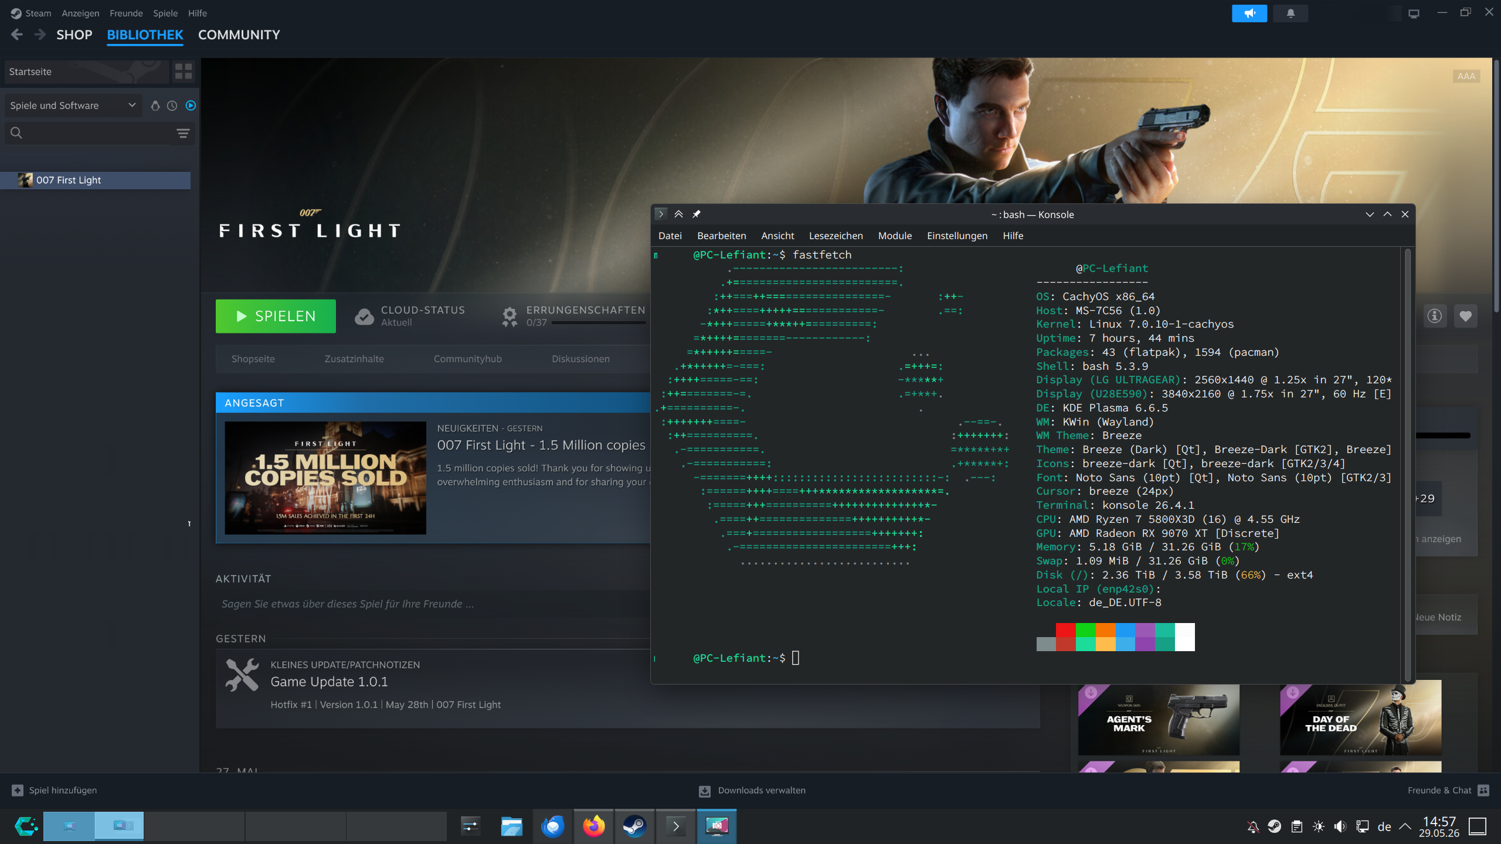Open the Module menu in Konsole

[x=895, y=236]
